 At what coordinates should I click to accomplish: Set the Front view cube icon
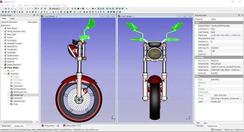(107, 9)
